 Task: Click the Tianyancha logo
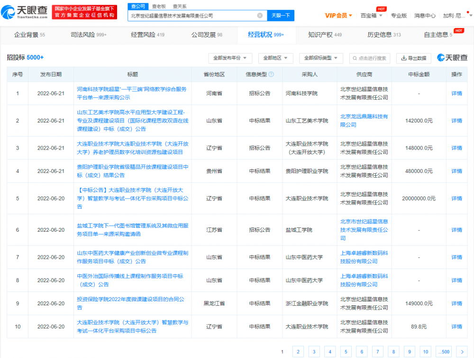point(24,12)
